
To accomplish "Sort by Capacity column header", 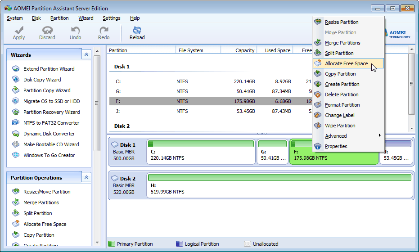I will pyautogui.click(x=239, y=50).
